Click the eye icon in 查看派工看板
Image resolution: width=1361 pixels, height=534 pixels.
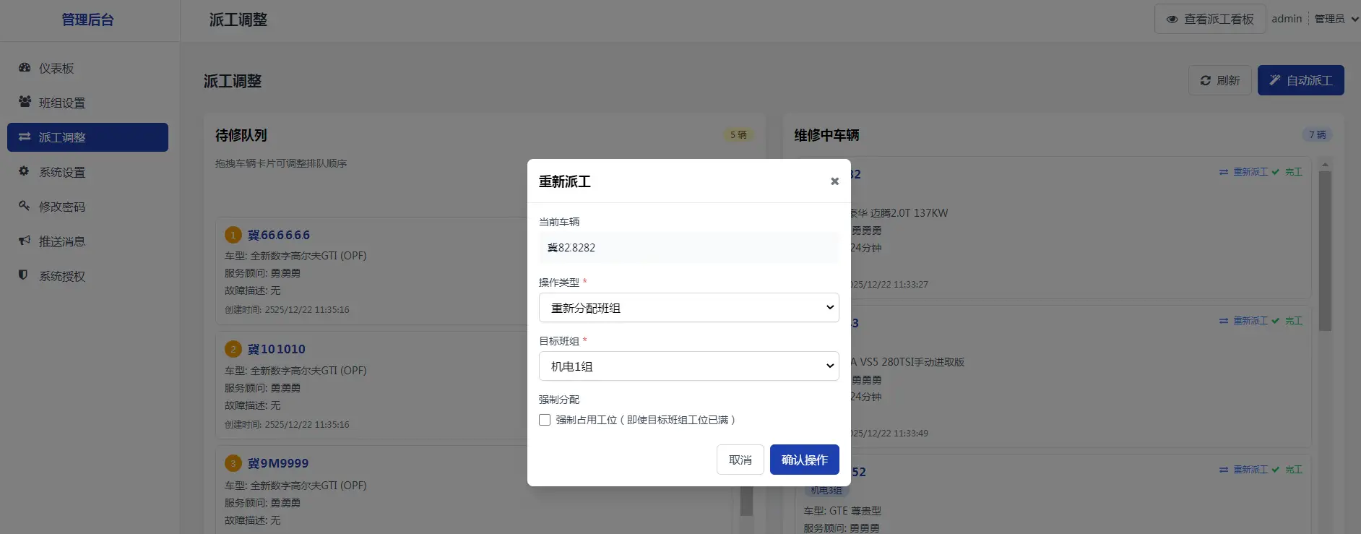[x=1172, y=20]
